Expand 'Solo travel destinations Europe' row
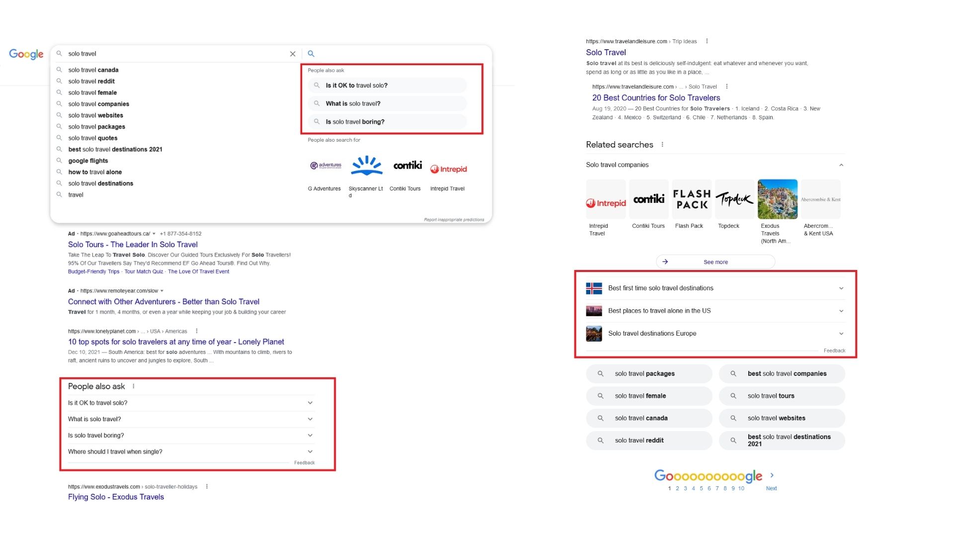Viewport: 954px width, 537px height. [x=715, y=334]
